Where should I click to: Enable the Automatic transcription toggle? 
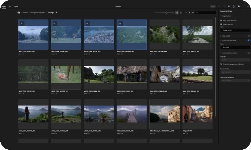(249, 53)
